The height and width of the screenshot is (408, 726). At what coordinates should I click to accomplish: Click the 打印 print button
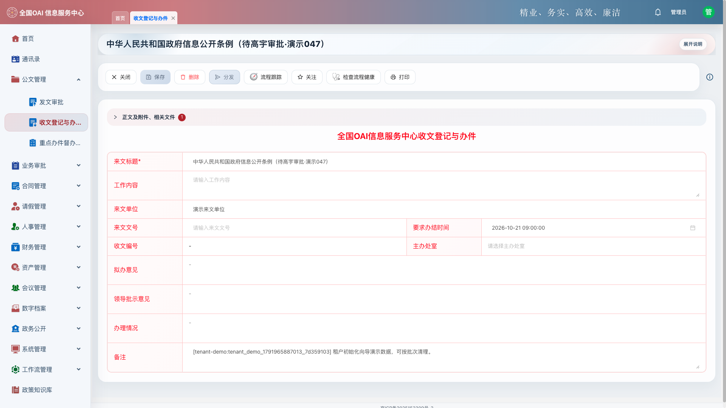click(400, 77)
